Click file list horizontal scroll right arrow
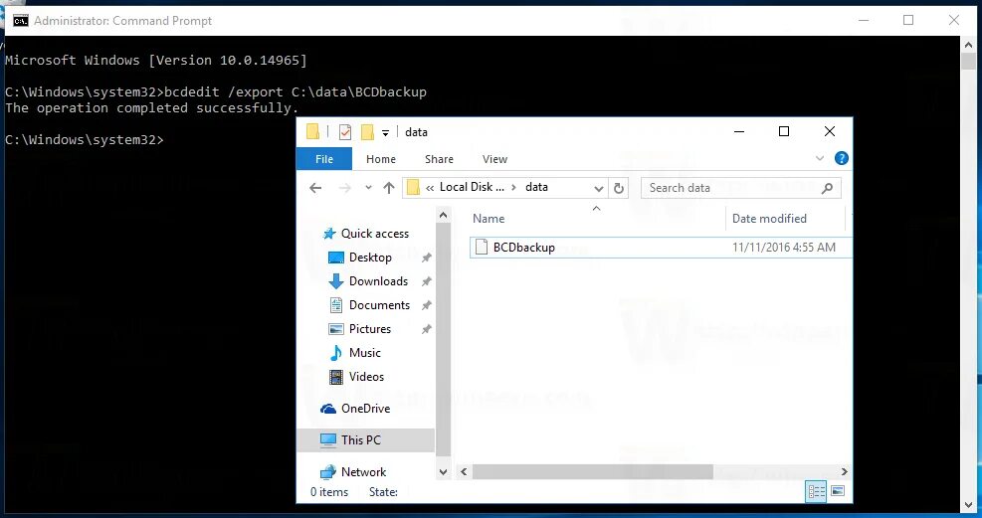Viewport: 982px width, 518px height. pos(845,471)
